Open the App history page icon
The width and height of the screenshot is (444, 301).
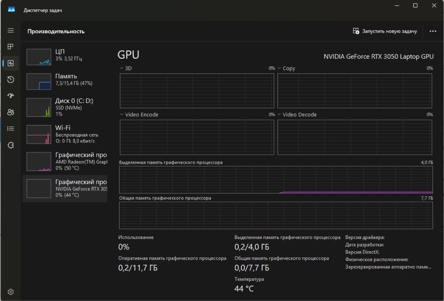pos(11,80)
